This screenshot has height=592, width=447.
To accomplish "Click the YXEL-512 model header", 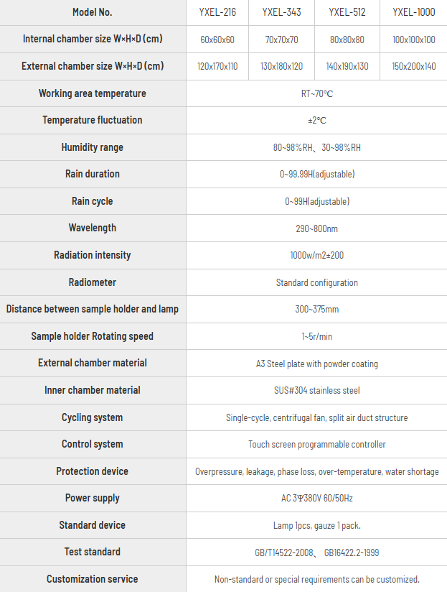I will coord(347,12).
